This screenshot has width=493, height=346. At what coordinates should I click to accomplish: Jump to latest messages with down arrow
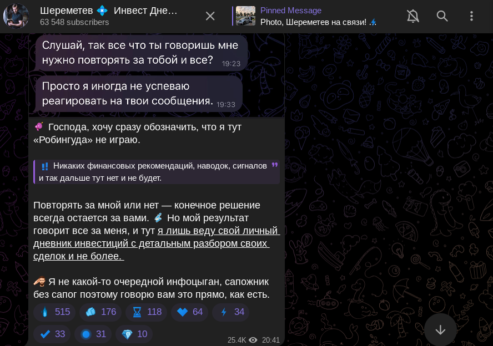(x=440, y=330)
